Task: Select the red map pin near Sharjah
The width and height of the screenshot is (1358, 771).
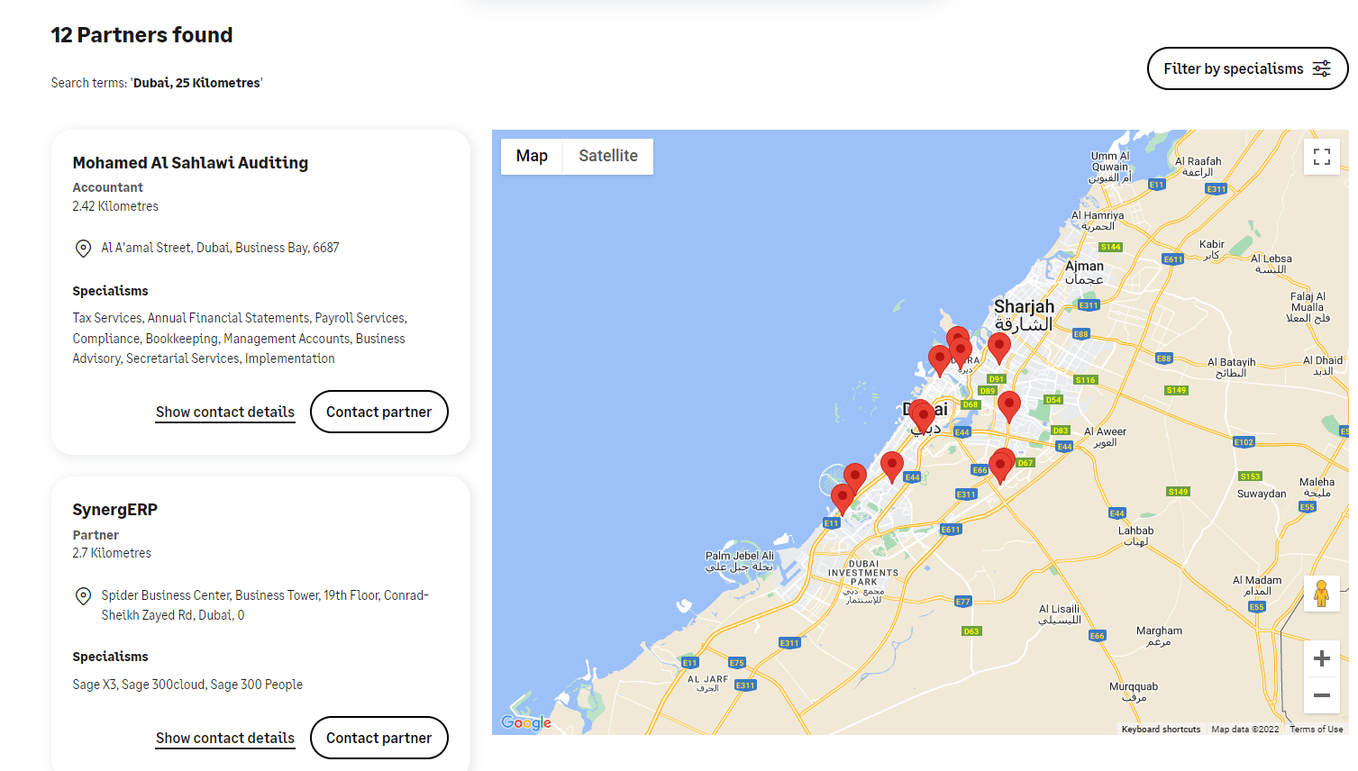Action: [998, 346]
